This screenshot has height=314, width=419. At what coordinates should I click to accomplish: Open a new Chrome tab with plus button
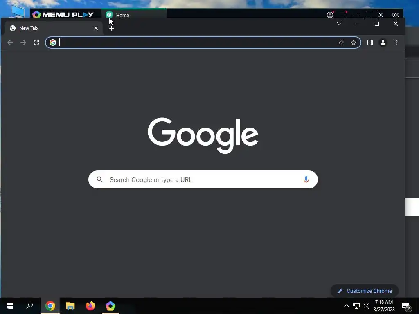(x=112, y=28)
